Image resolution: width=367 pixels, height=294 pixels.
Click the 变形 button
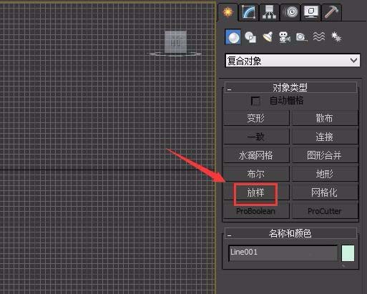256,118
